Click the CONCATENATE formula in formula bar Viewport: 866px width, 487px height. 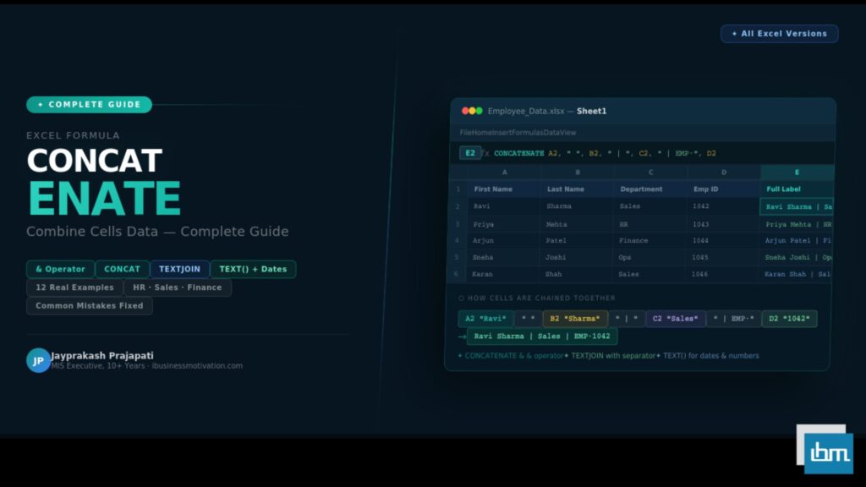pos(605,153)
